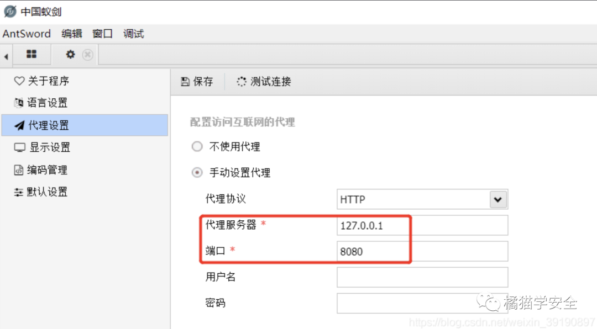Select the gear settings tab
Screen dimensions: 597x329
coord(70,55)
